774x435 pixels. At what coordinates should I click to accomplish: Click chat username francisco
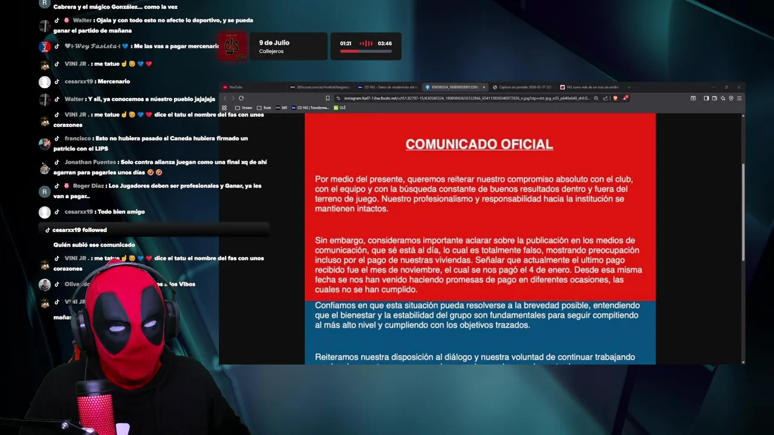click(x=78, y=138)
